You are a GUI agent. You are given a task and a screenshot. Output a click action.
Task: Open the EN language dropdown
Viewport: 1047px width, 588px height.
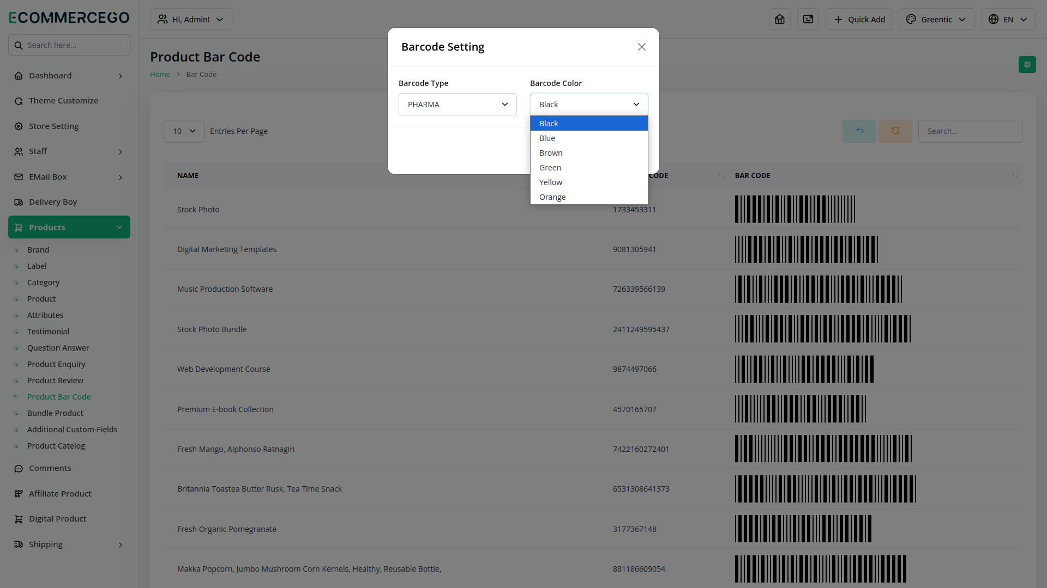[1008, 19]
